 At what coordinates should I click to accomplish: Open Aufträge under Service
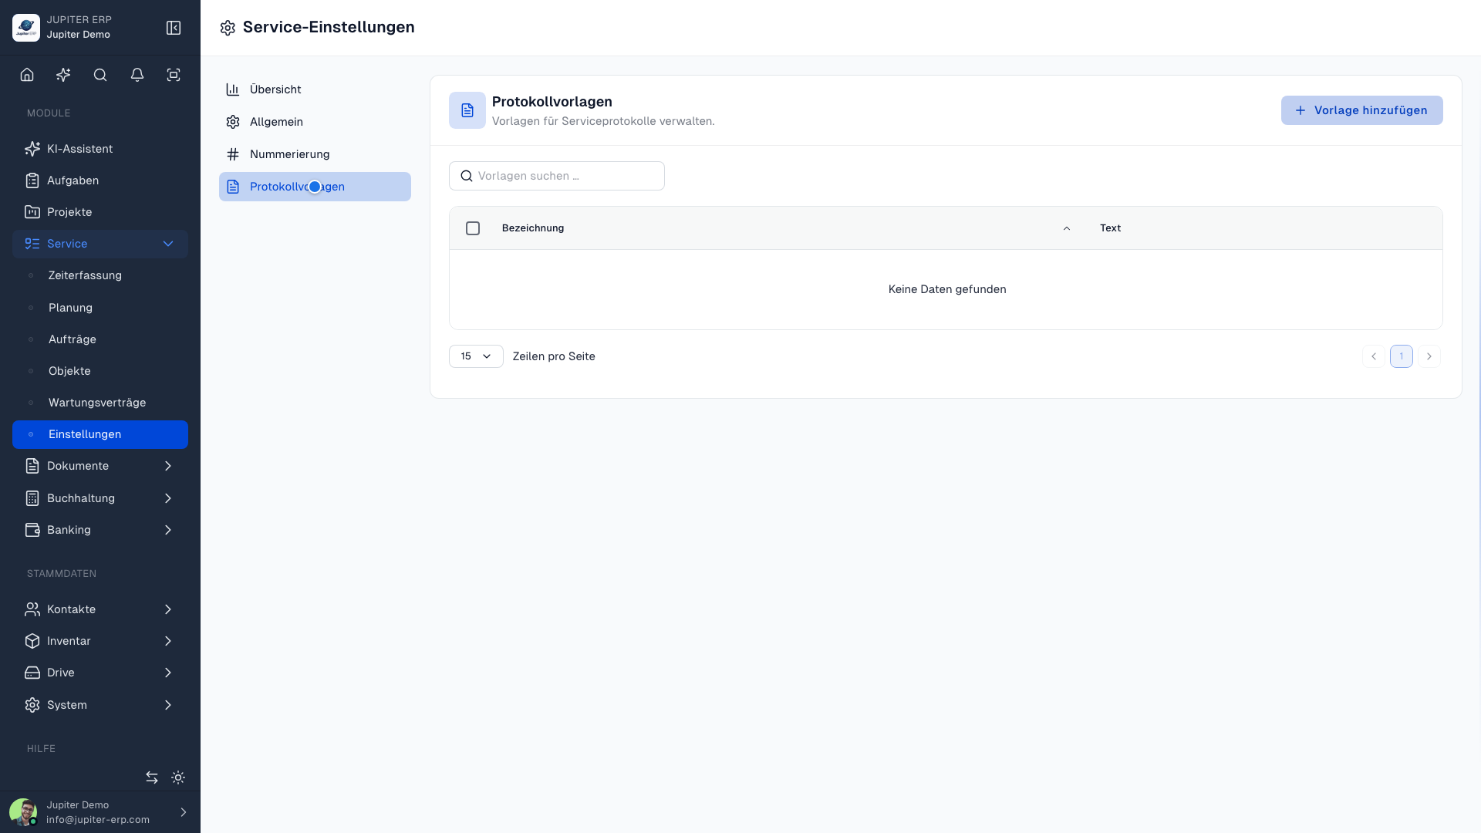point(100,339)
